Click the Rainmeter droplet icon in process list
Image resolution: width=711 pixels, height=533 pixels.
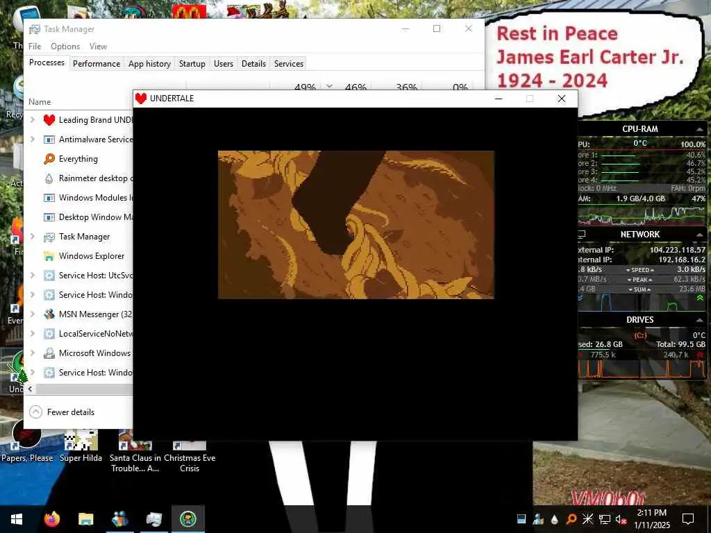49,178
